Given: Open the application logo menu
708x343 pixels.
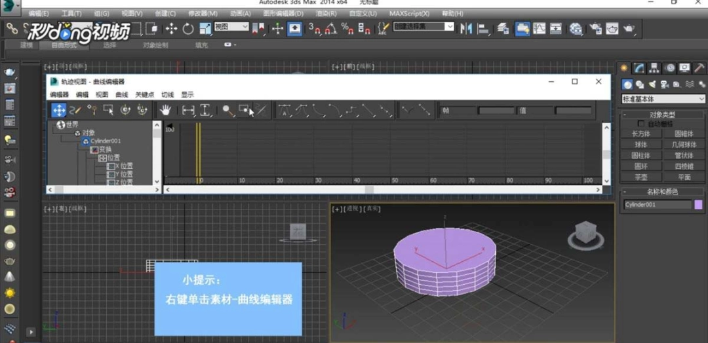Looking at the screenshot, I should [x=10, y=7].
